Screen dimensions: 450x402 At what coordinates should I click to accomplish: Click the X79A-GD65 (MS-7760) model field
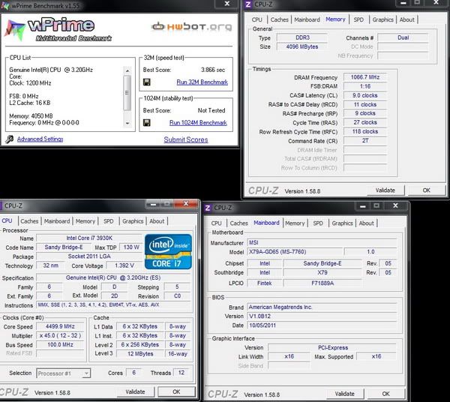pyautogui.click(x=295, y=252)
